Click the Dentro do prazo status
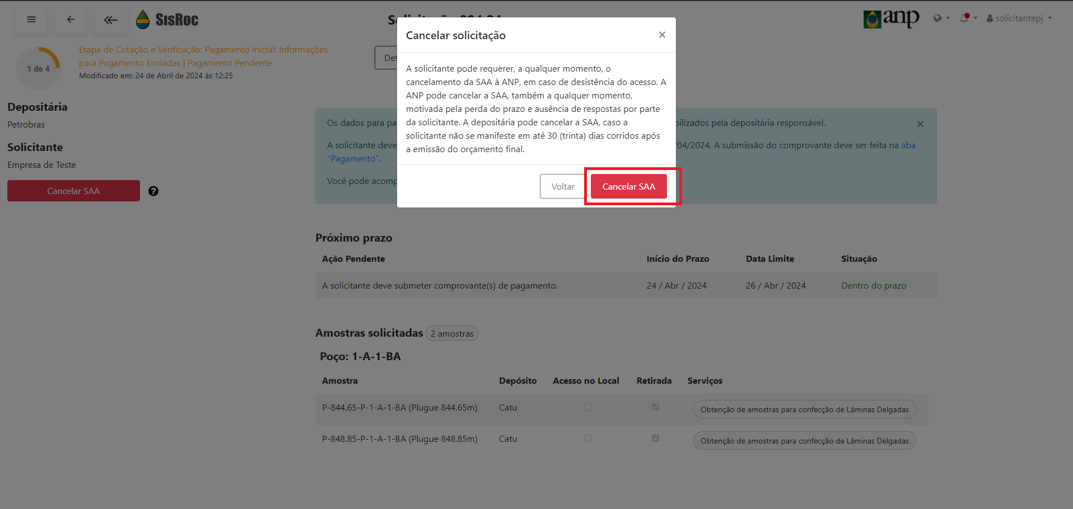The width and height of the screenshot is (1073, 509). (x=874, y=285)
